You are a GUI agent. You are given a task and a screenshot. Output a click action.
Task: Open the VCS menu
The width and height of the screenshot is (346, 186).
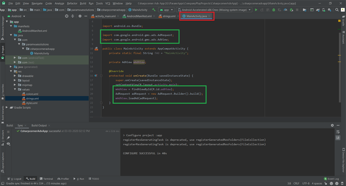click(107, 3)
